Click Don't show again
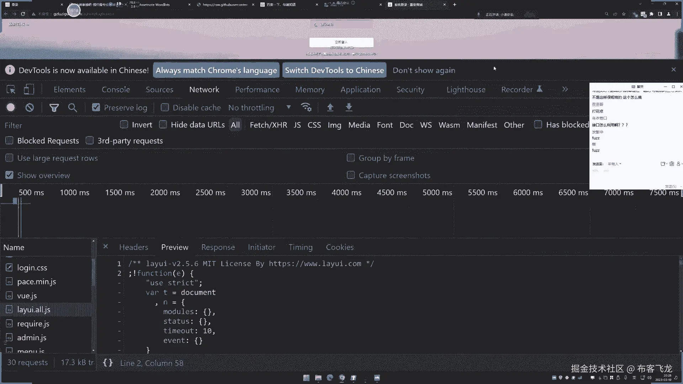This screenshot has width=683, height=384. coord(424,70)
